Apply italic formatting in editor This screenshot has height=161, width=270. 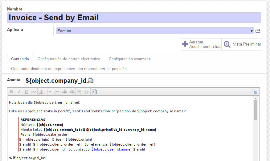[19, 92]
